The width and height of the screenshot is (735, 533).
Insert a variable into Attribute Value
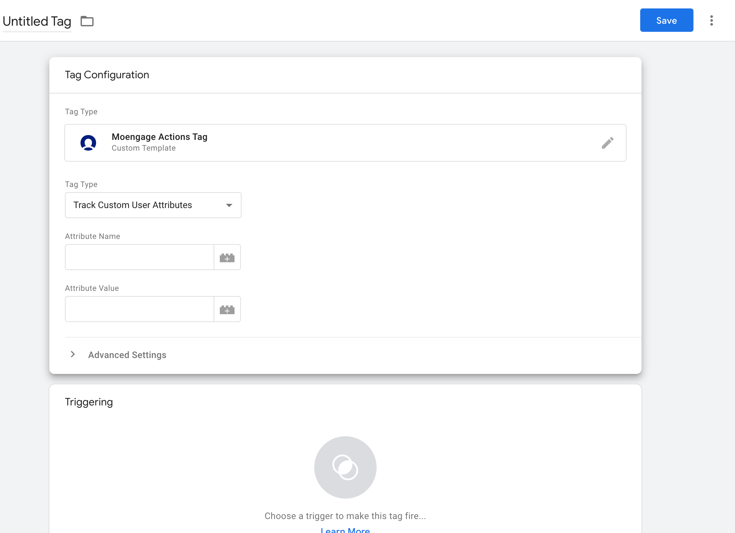point(227,309)
